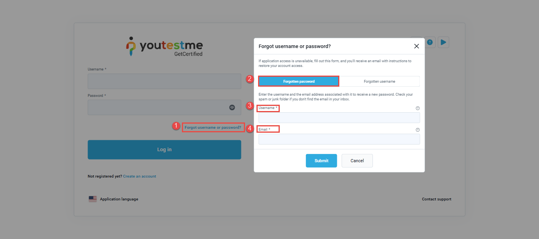Focus the dialog's Username input field
Image resolution: width=539 pixels, height=239 pixels.
[x=339, y=118]
